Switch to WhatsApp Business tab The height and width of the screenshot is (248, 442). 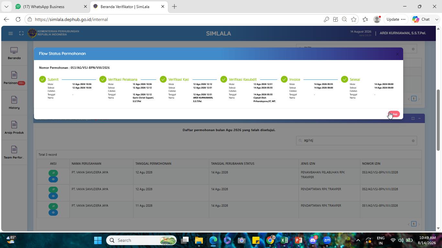click(x=49, y=6)
